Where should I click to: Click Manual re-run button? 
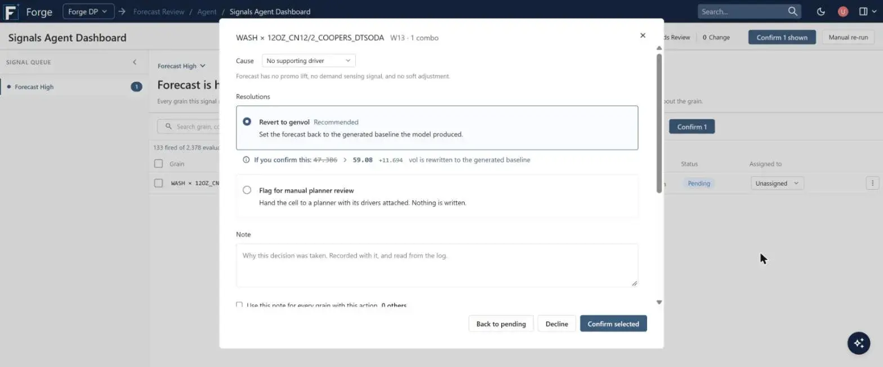click(x=848, y=38)
